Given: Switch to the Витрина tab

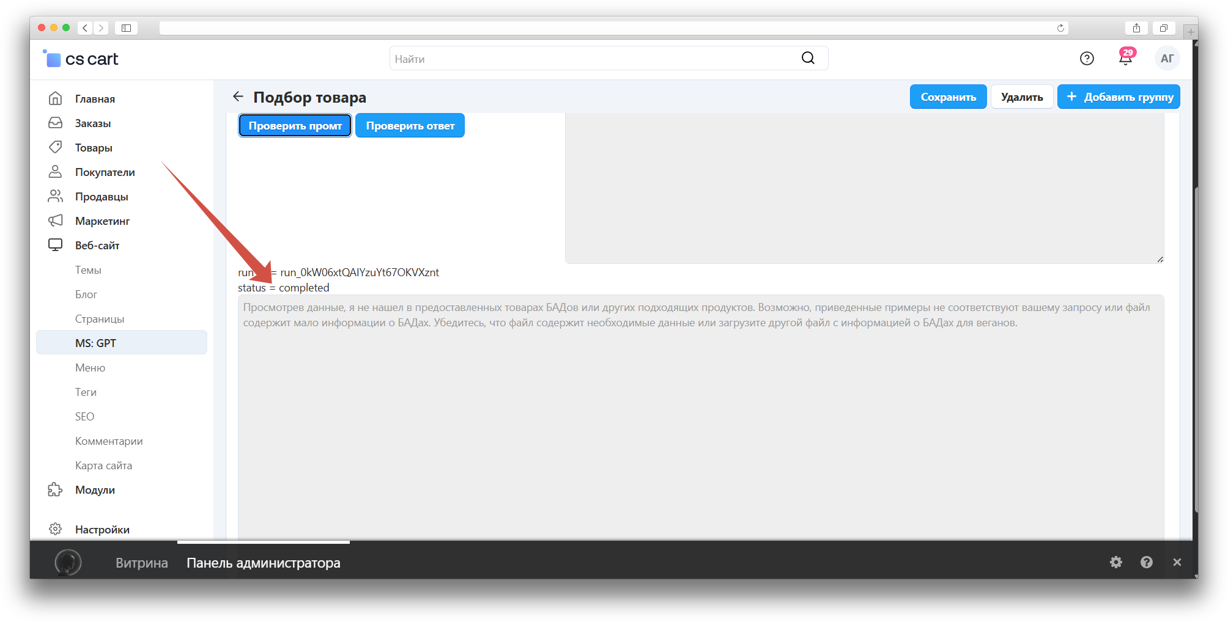Looking at the screenshot, I should point(141,563).
